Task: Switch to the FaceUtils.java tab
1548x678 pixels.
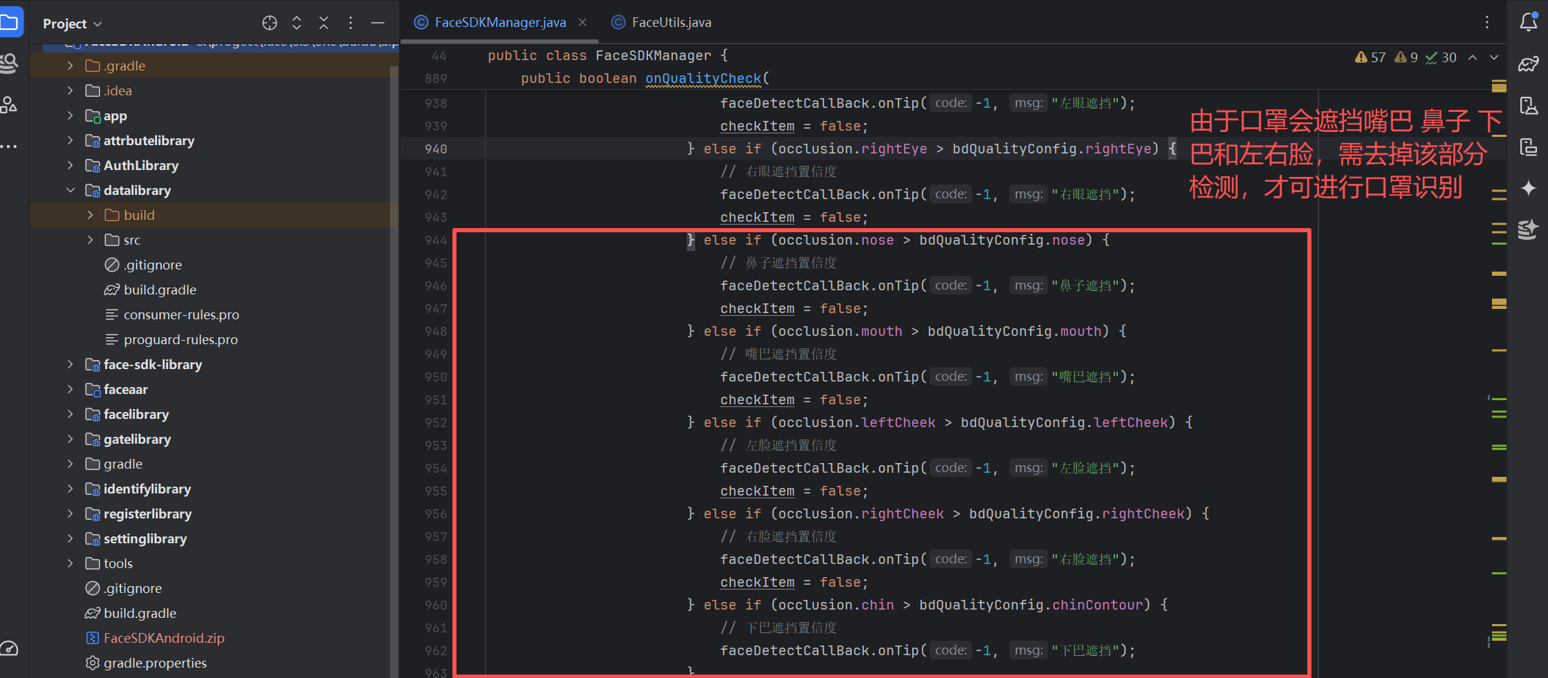Action: [670, 22]
